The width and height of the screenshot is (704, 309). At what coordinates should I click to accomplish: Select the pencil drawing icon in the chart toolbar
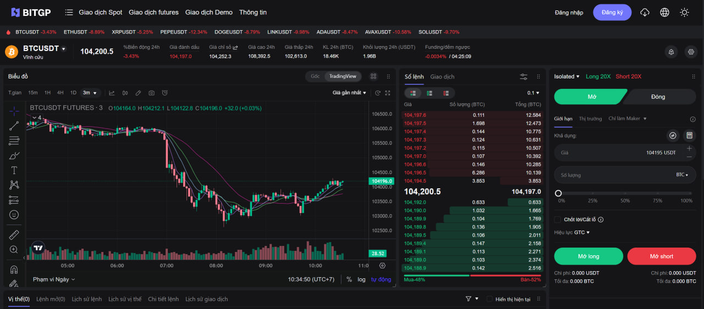[138, 93]
